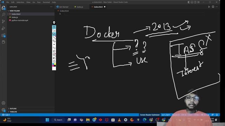Click Screen Reader Optimized in status bar
This screenshot has height=126, width=225.
[150, 115]
